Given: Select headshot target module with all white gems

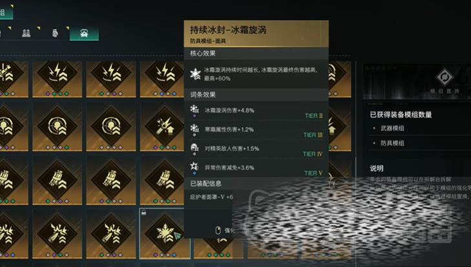Looking at the screenshot, I should pos(111,126).
